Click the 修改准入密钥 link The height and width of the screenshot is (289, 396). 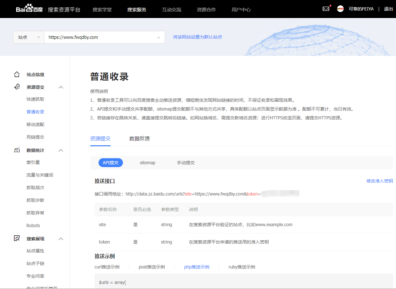pos(379,181)
